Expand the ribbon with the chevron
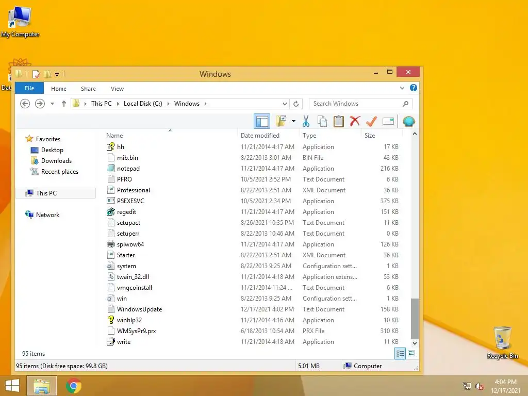Viewport: 528px width, 396px height. (402, 88)
